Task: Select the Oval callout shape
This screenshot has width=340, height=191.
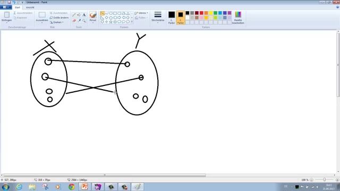Action: click(124, 22)
